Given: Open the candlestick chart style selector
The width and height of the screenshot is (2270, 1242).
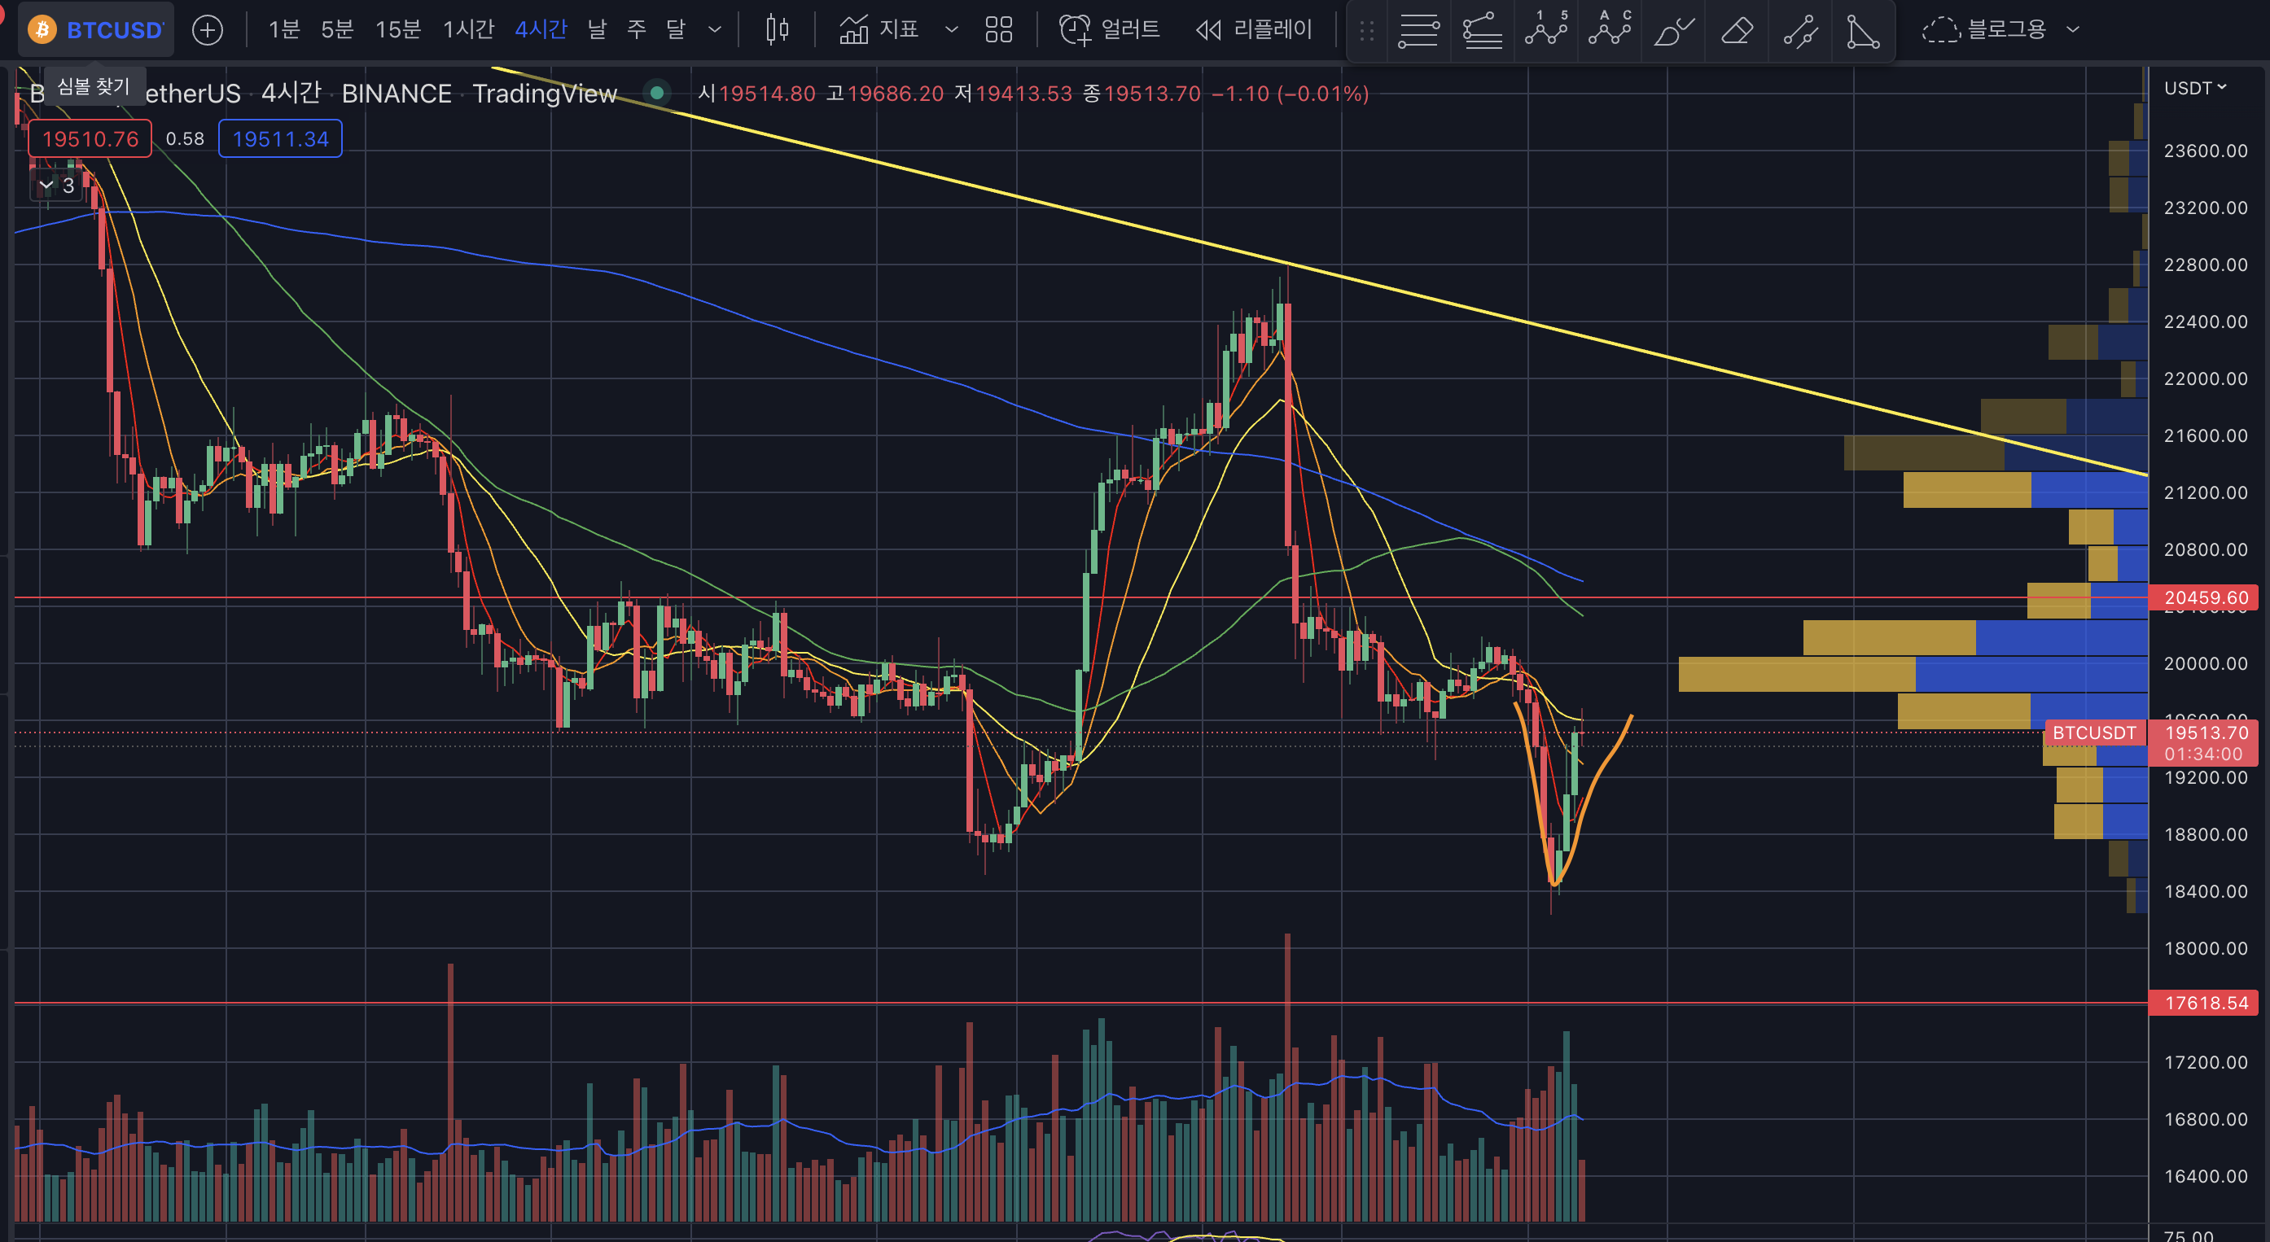Looking at the screenshot, I should pyautogui.click(x=777, y=30).
